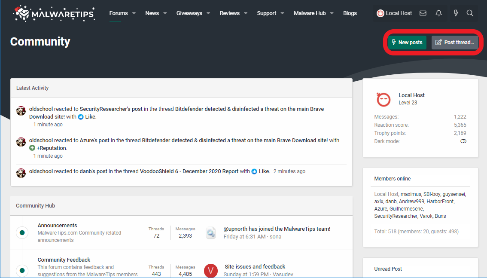Open the Announcements forum link
The image size is (487, 278).
pos(57,226)
